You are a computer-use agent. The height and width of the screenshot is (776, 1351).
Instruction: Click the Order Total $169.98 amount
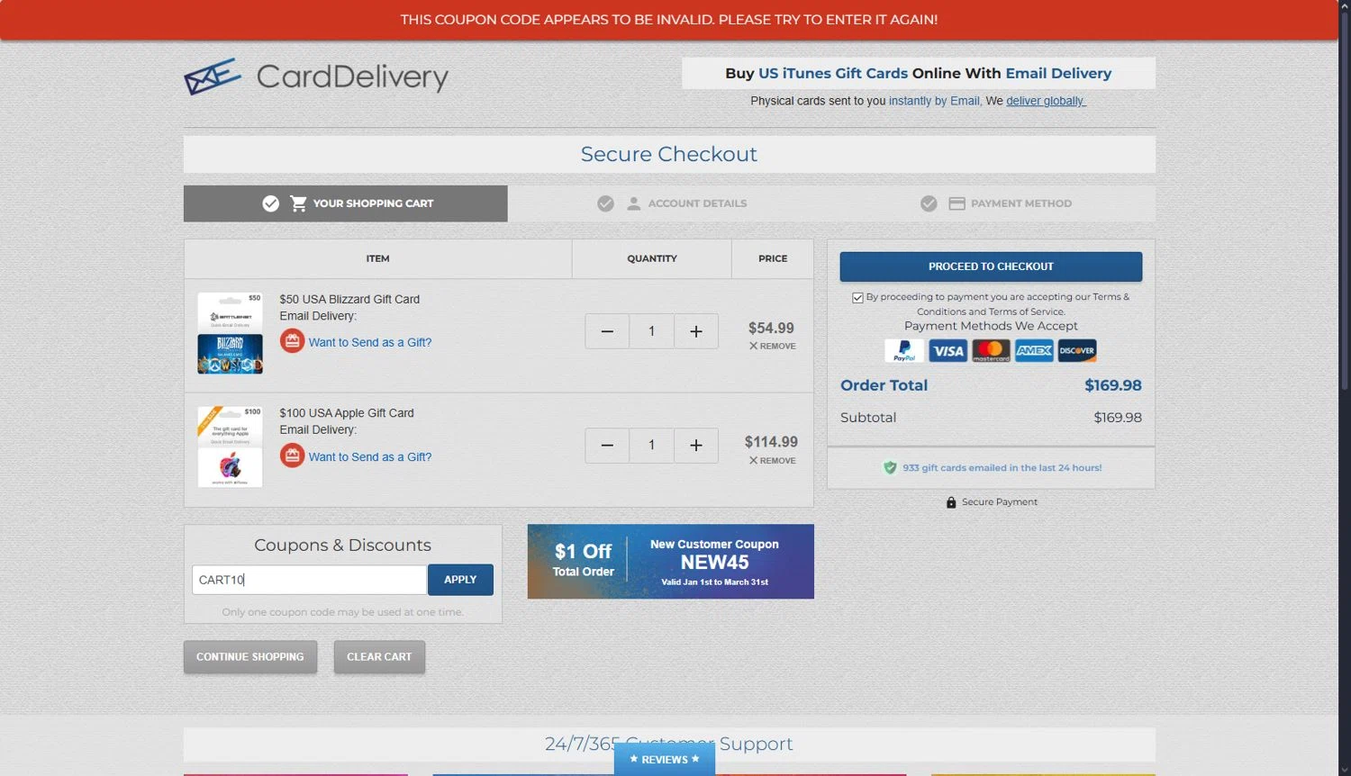point(1113,385)
